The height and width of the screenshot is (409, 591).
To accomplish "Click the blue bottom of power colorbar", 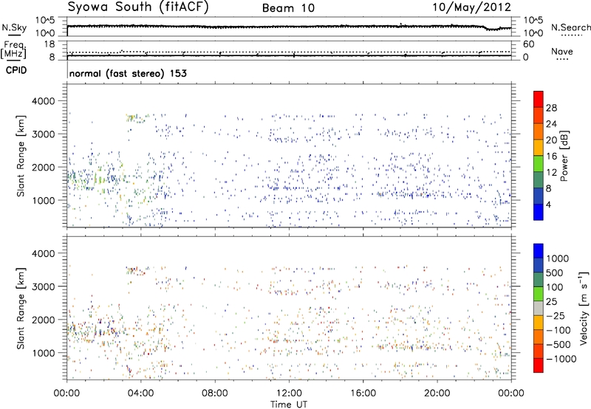I will [539, 212].
